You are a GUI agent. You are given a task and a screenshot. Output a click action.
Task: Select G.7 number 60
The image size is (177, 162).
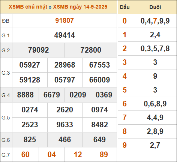pyautogui.click(x=25, y=155)
